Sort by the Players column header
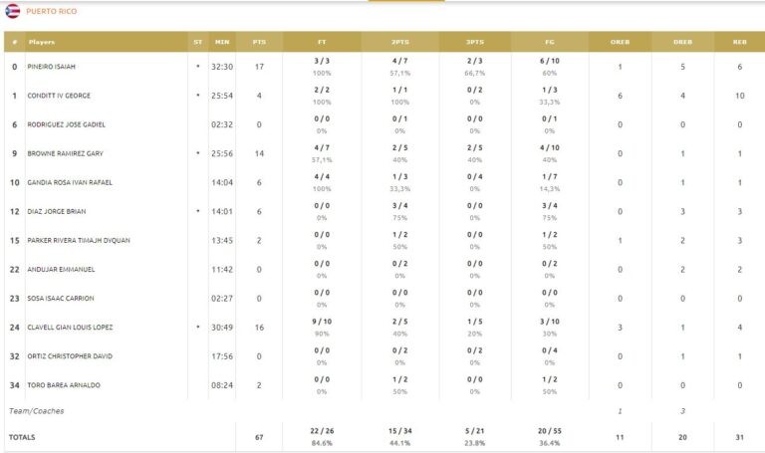Image resolution: width=765 pixels, height=453 pixels. click(42, 42)
